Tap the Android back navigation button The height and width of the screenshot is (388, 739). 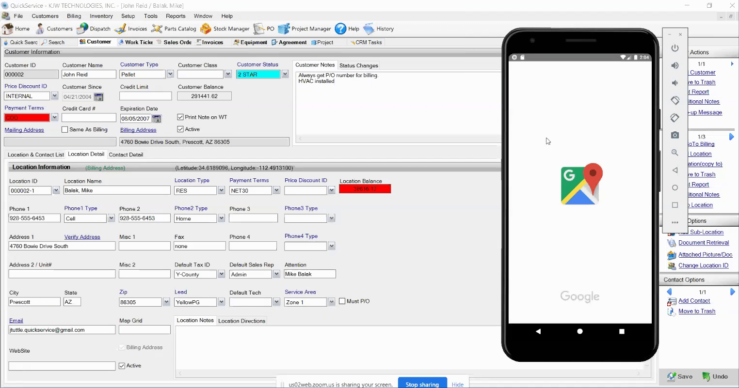538,331
